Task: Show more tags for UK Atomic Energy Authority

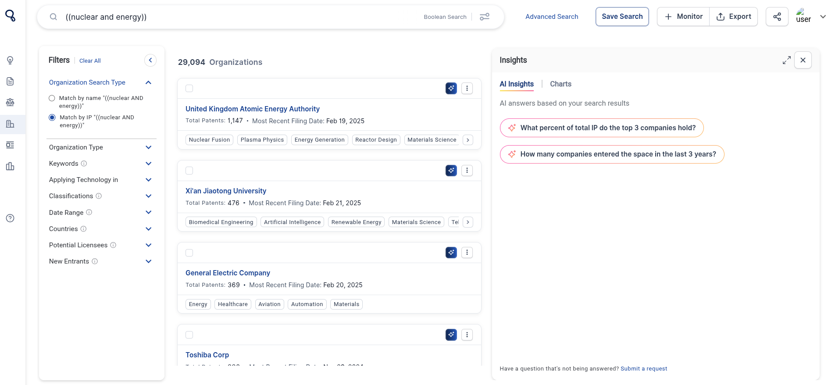Action: pos(468,140)
